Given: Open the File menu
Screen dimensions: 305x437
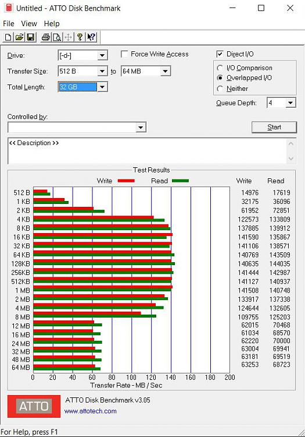Looking at the screenshot, I should pos(9,24).
